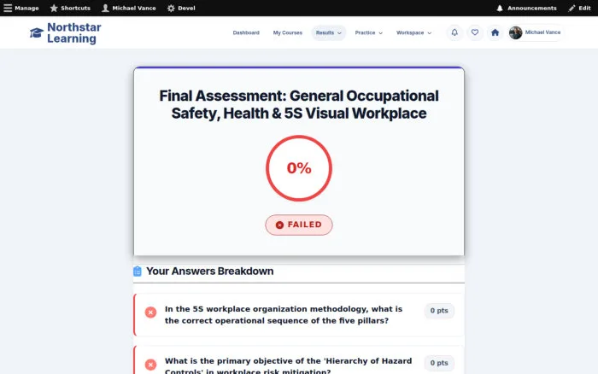Viewport: 598px width, 374px height.
Task: Click the 0 pts badge on 5S question
Action: pyautogui.click(x=439, y=311)
